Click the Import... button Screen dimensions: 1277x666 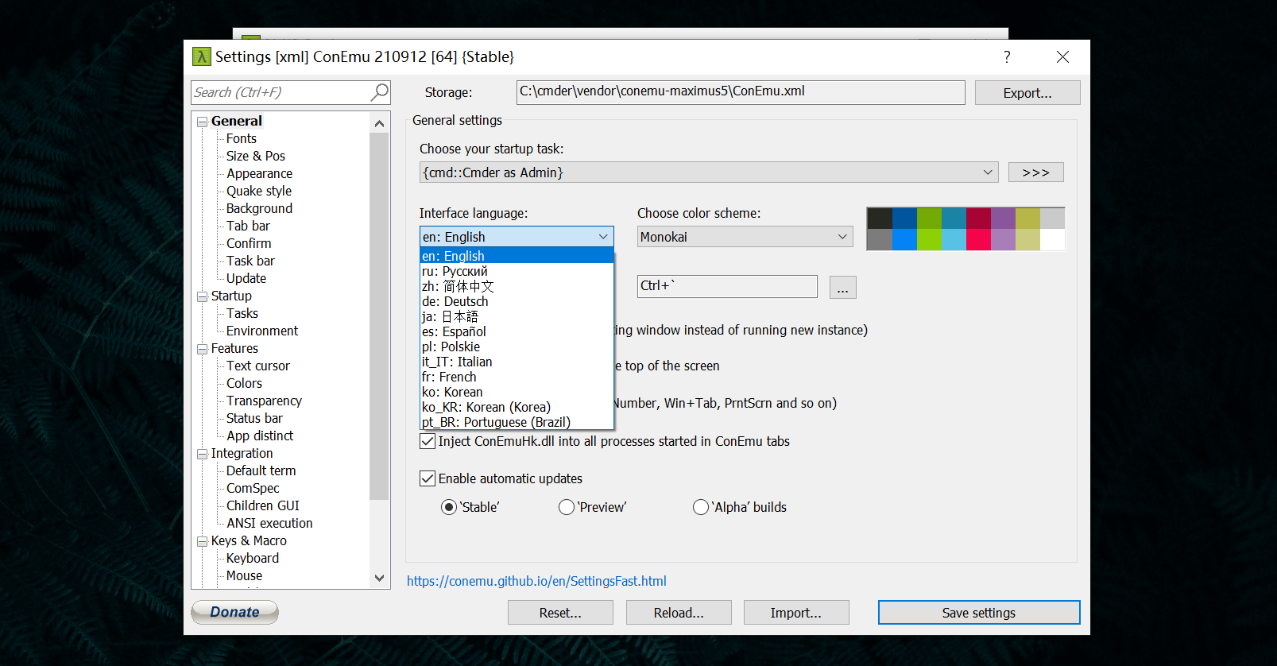coord(796,613)
